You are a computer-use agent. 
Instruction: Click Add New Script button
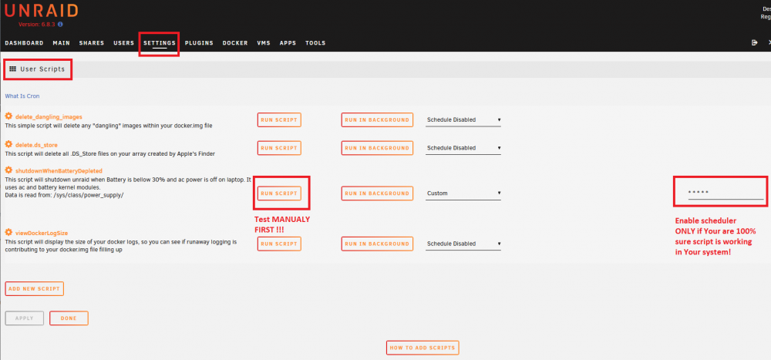pyautogui.click(x=35, y=288)
